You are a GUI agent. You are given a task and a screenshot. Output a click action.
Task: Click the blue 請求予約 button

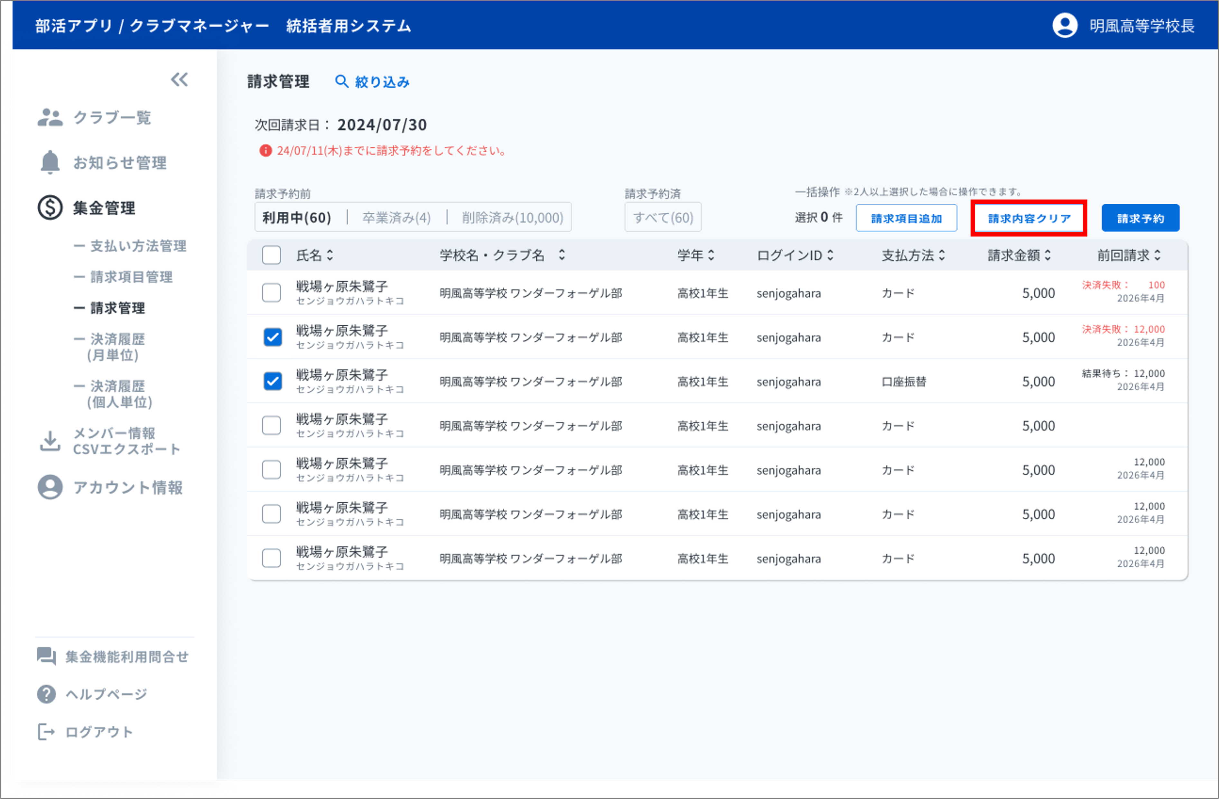[x=1140, y=218]
